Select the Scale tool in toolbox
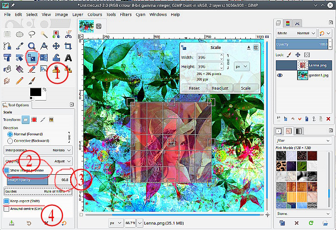Viewport: 336px width, 230px height. 32,58
